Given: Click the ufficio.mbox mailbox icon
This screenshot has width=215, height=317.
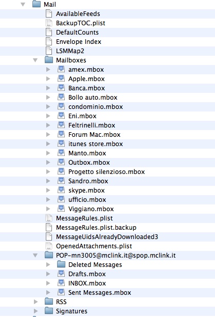Looking at the screenshot, I should (x=61, y=199).
